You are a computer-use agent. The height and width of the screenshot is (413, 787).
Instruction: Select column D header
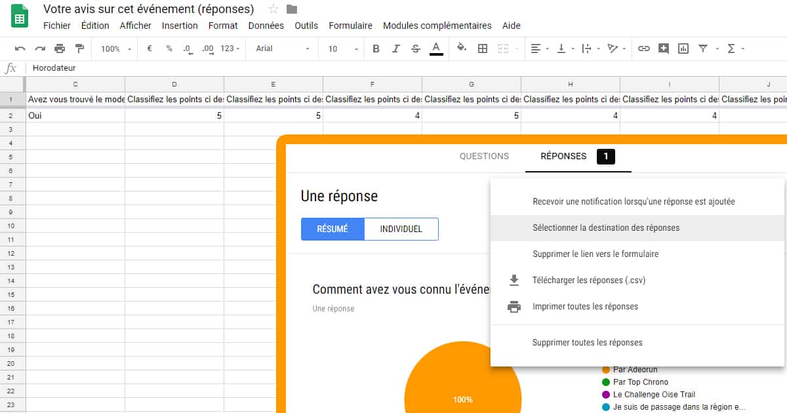pos(174,84)
